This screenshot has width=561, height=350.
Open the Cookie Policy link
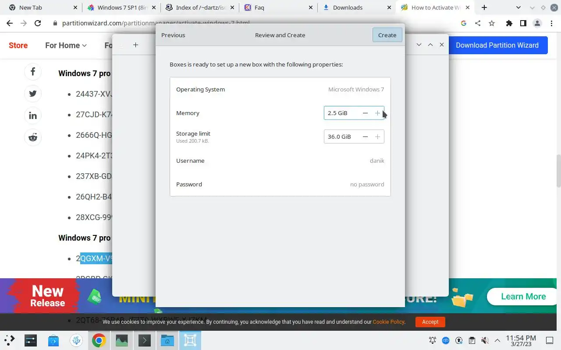388,322
